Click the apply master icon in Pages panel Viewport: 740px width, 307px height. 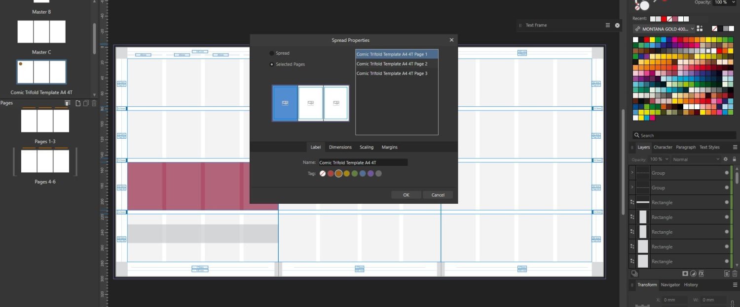(68, 103)
